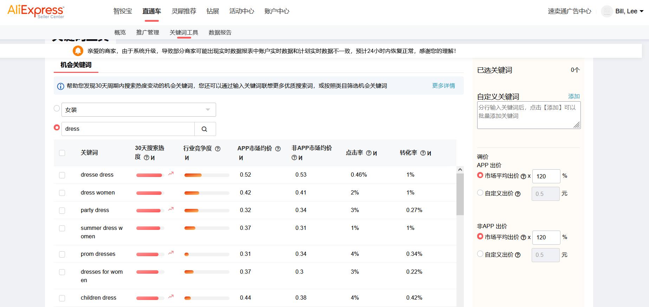The image size is (649, 307).
Task: Expand the Bill, Lee account menu arrow
Action: coord(642,11)
